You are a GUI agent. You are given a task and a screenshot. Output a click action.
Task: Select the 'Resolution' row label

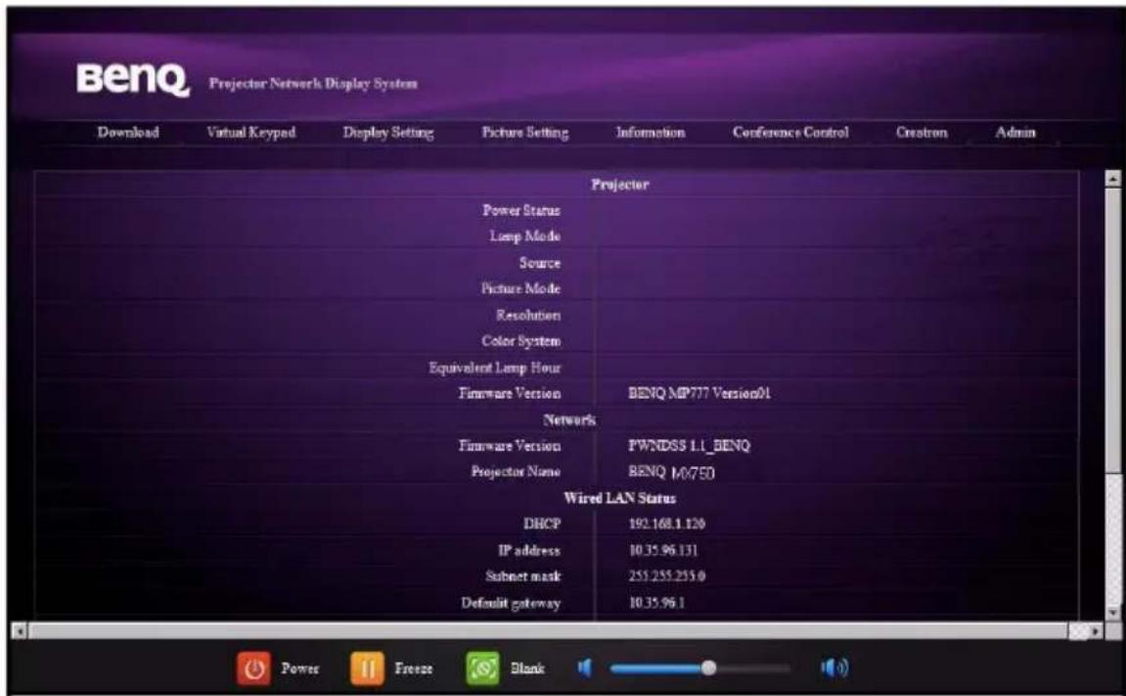tap(528, 315)
